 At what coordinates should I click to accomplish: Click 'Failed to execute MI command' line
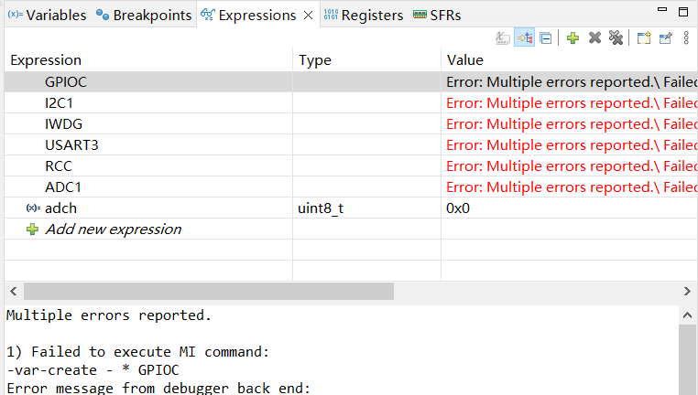[x=138, y=352]
